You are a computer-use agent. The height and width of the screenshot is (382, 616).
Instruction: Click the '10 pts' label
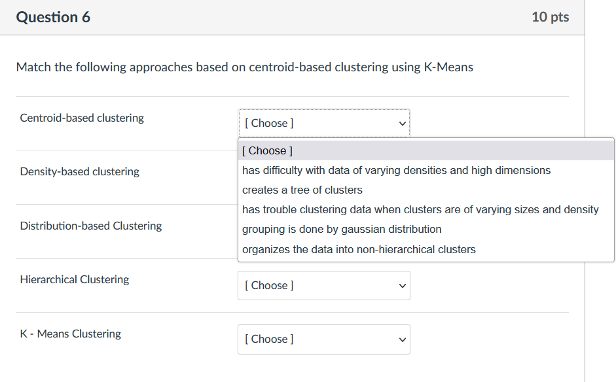(550, 17)
